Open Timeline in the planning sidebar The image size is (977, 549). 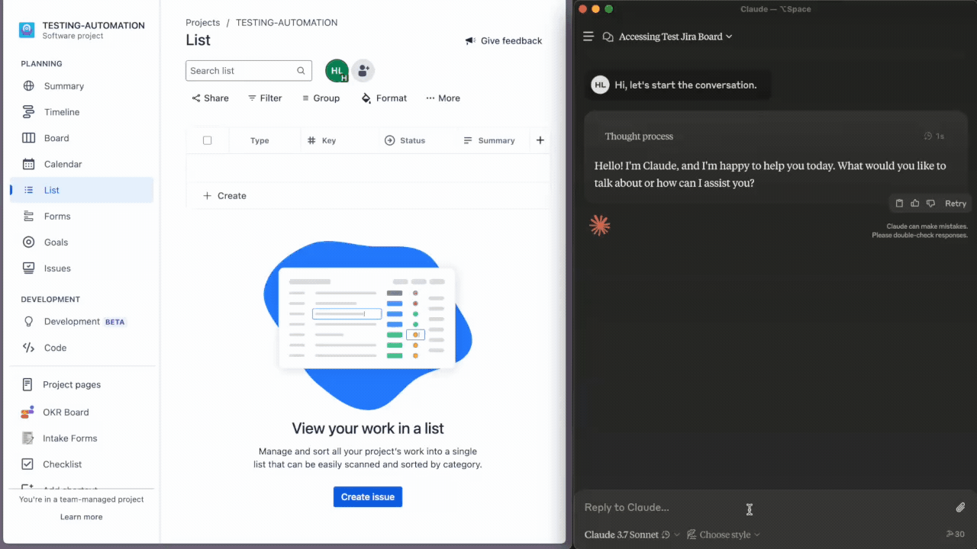(x=62, y=112)
